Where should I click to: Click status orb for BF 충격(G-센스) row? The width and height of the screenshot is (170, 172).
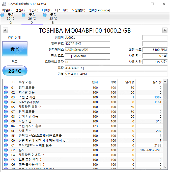click(6, 136)
